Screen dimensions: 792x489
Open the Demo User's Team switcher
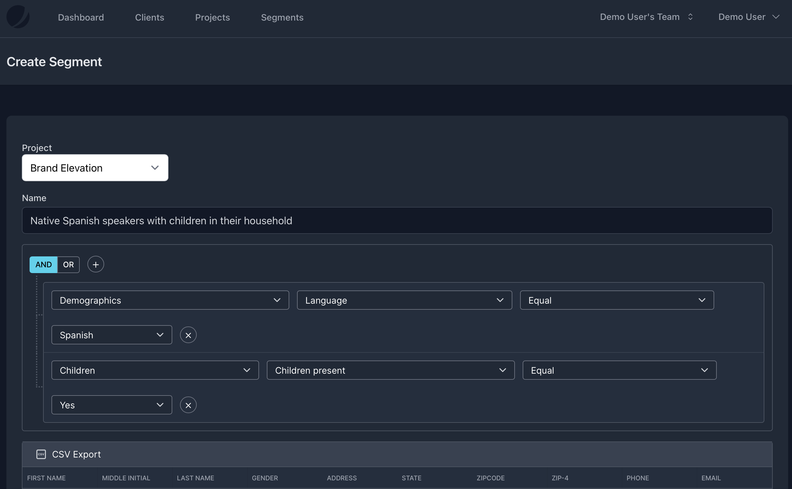pos(646,17)
